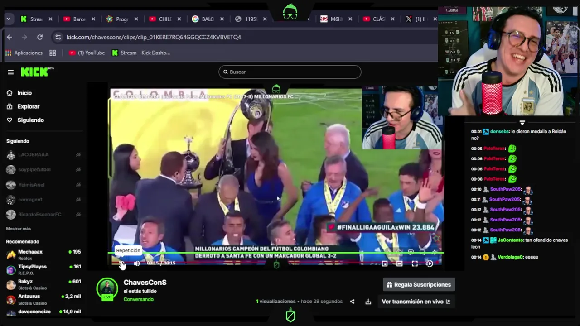Replay the clip with the Repetición button
Screen dimensions: 580x326
click(121, 263)
